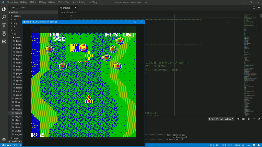Click the src breadcrumb segment
Viewport: 262px width, 147px height.
pyautogui.click(x=62, y=12)
